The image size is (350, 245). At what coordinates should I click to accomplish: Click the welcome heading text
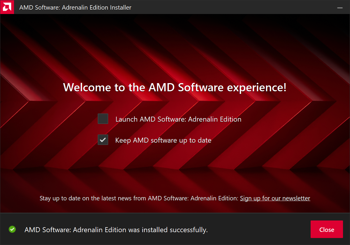coord(175,87)
